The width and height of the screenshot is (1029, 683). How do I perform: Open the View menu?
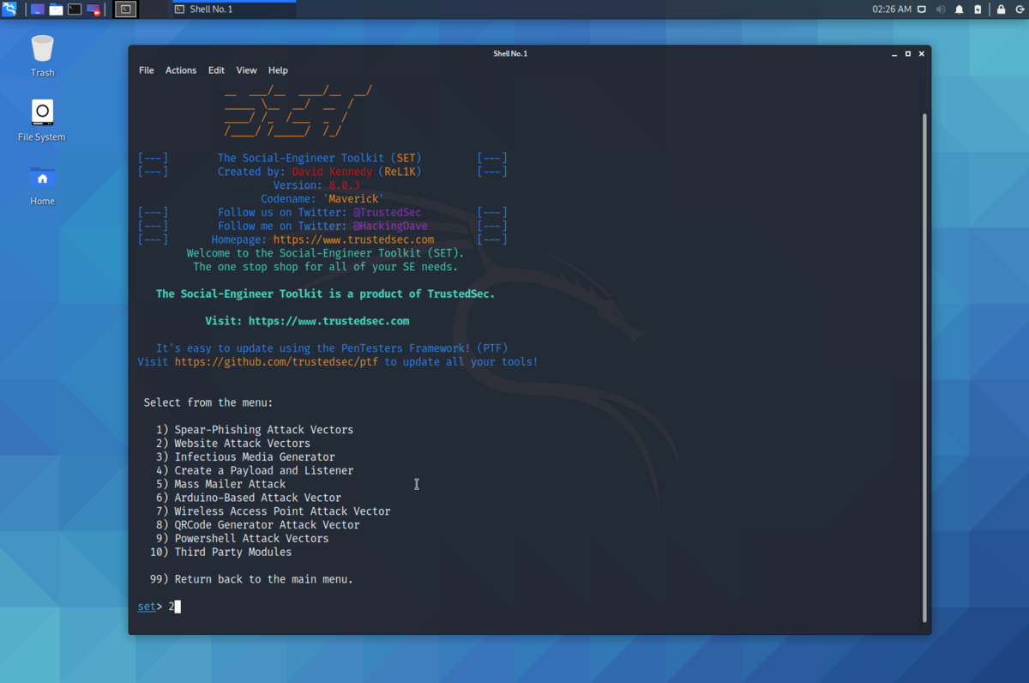pyautogui.click(x=246, y=70)
